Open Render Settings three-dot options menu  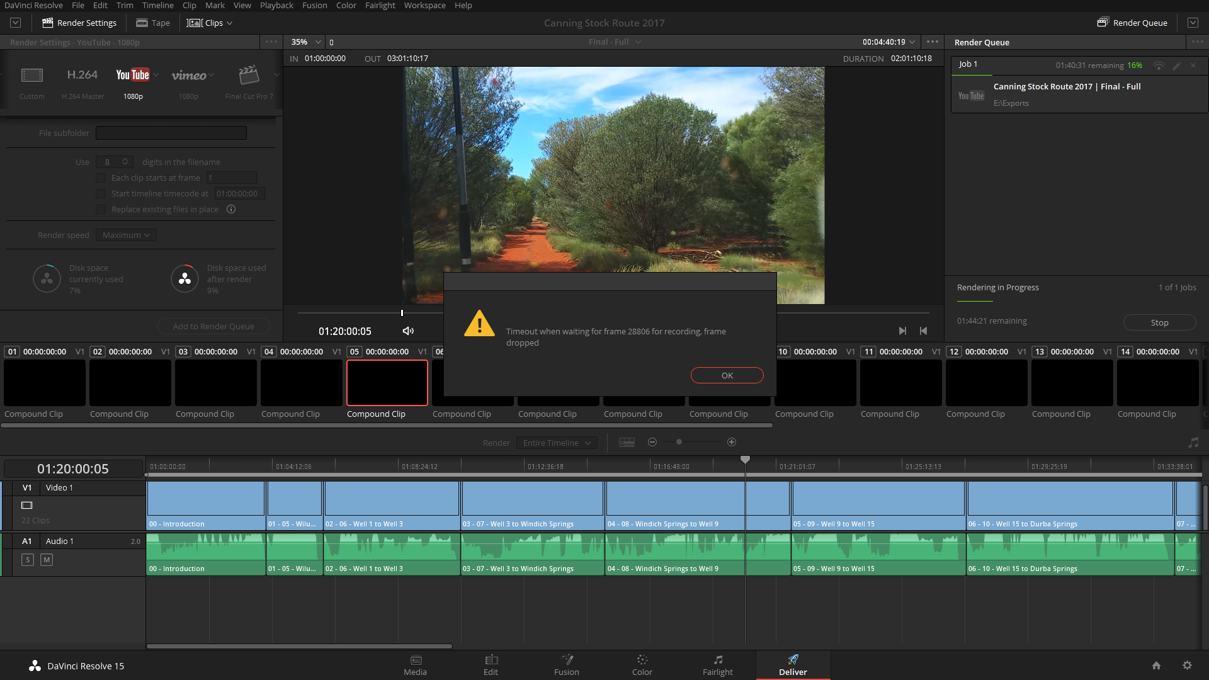pyautogui.click(x=271, y=42)
